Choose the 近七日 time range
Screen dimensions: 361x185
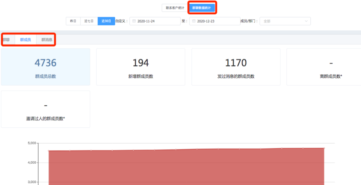point(89,21)
